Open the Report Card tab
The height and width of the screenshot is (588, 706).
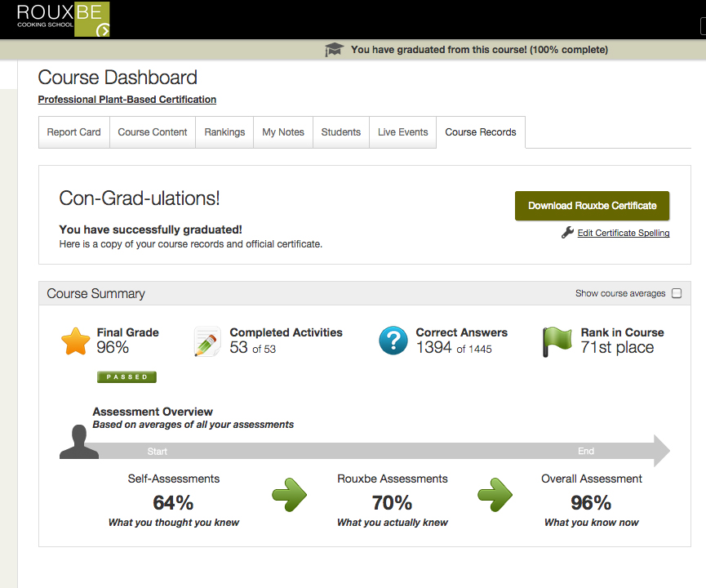pos(73,132)
